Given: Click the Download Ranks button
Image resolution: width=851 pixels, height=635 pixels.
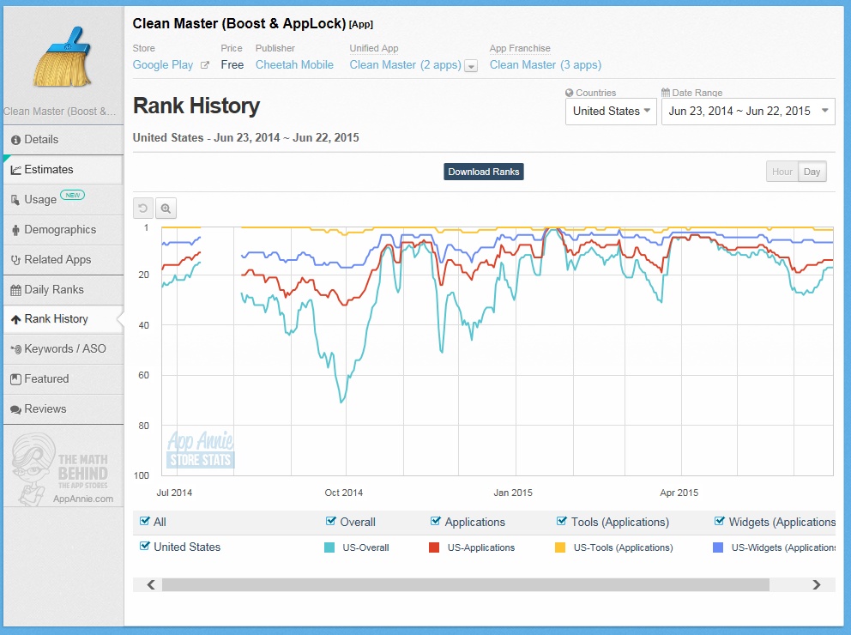Looking at the screenshot, I should click(483, 172).
